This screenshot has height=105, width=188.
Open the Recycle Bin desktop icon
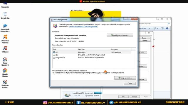coord(5,15)
